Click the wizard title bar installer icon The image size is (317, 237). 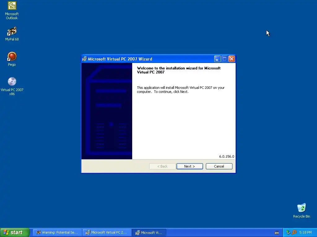coord(85,59)
